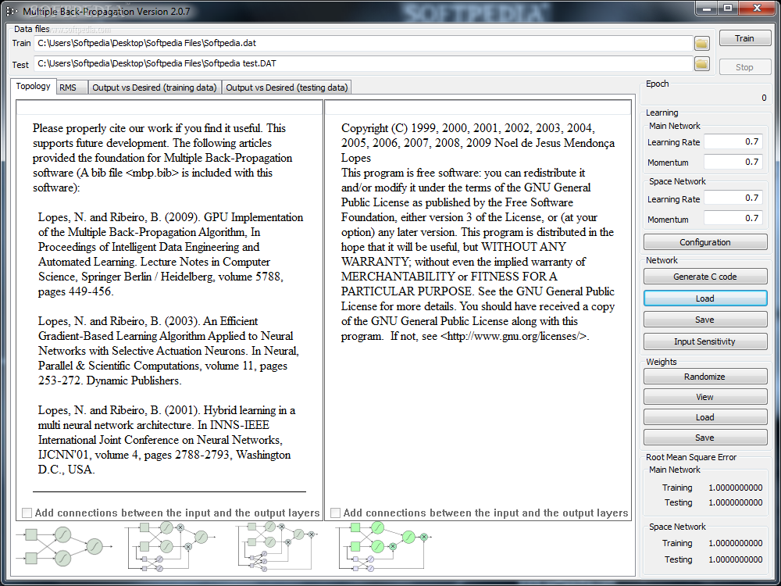Click the left topology input box above citation text

click(169, 107)
